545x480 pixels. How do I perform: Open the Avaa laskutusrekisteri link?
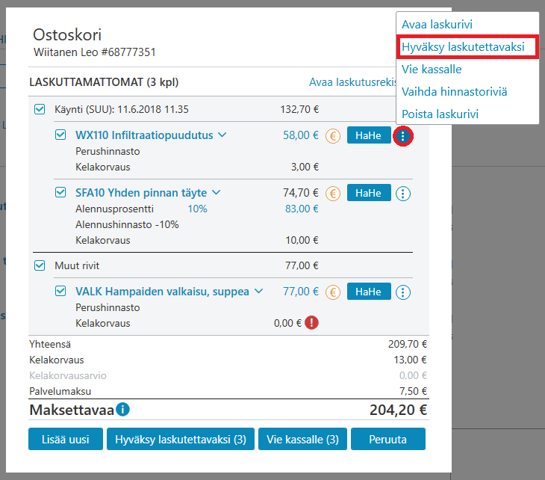point(353,82)
